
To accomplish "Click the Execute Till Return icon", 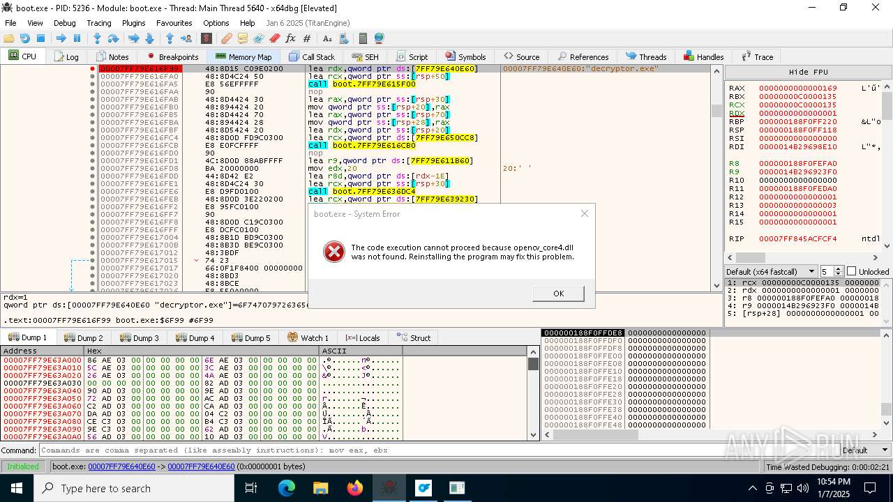I will [170, 38].
